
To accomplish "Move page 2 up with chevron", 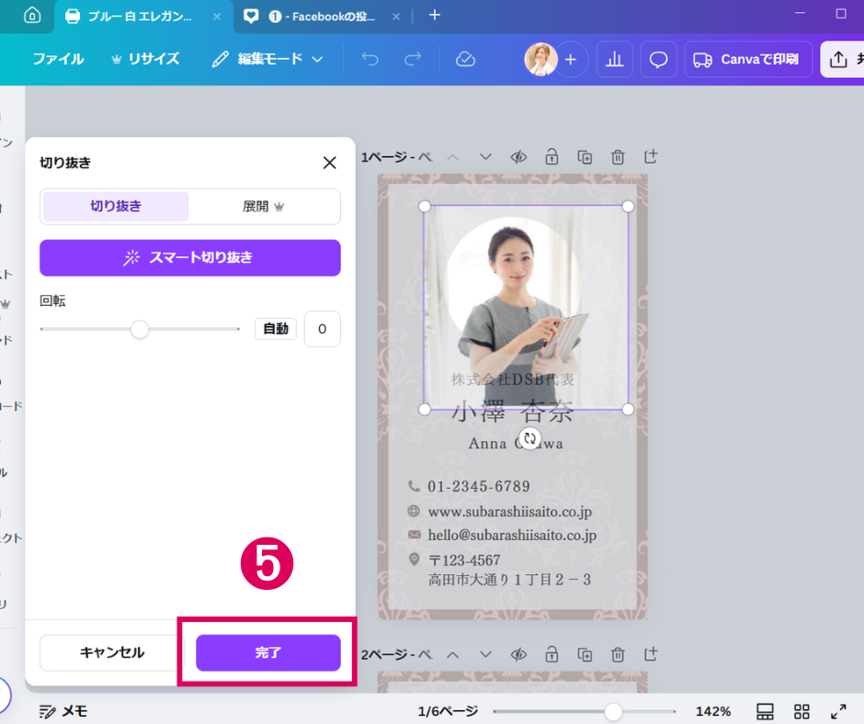I will [x=452, y=655].
